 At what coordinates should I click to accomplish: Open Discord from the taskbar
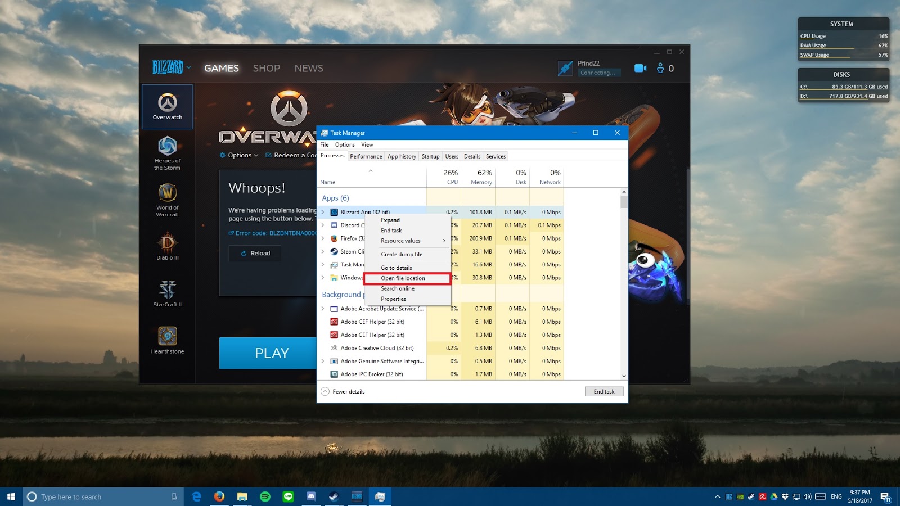[311, 496]
